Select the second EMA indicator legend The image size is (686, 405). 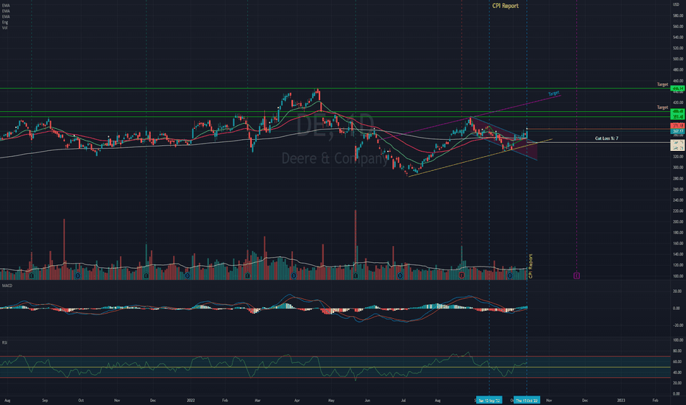click(6, 11)
